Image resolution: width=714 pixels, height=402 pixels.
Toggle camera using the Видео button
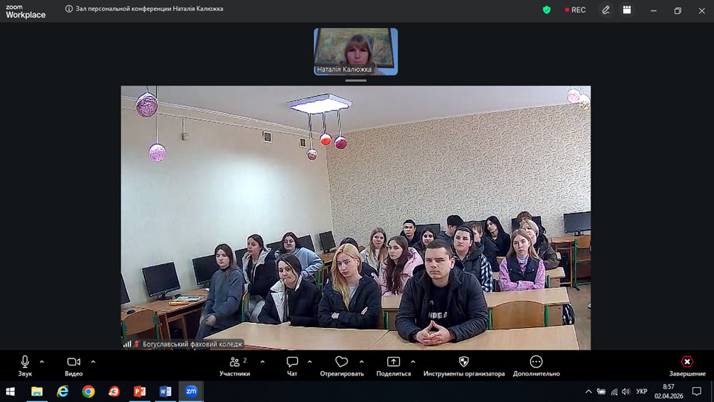click(x=74, y=362)
